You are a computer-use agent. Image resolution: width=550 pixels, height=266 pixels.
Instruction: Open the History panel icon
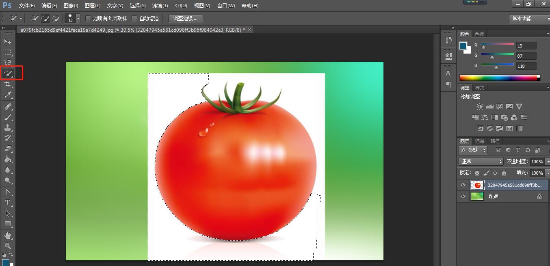click(x=448, y=40)
